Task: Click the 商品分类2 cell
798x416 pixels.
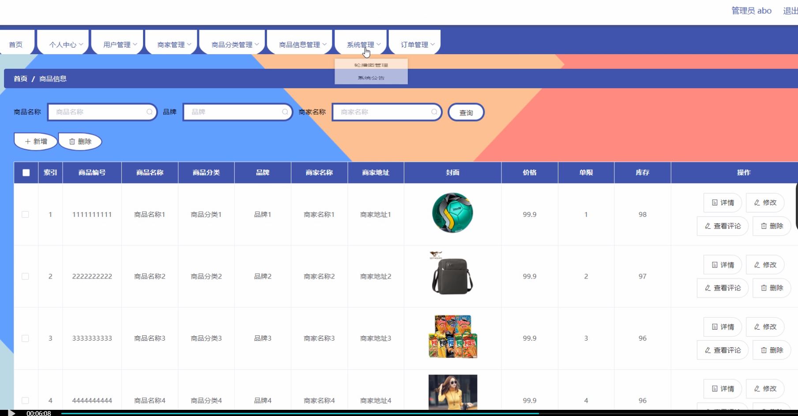Action: tap(206, 276)
